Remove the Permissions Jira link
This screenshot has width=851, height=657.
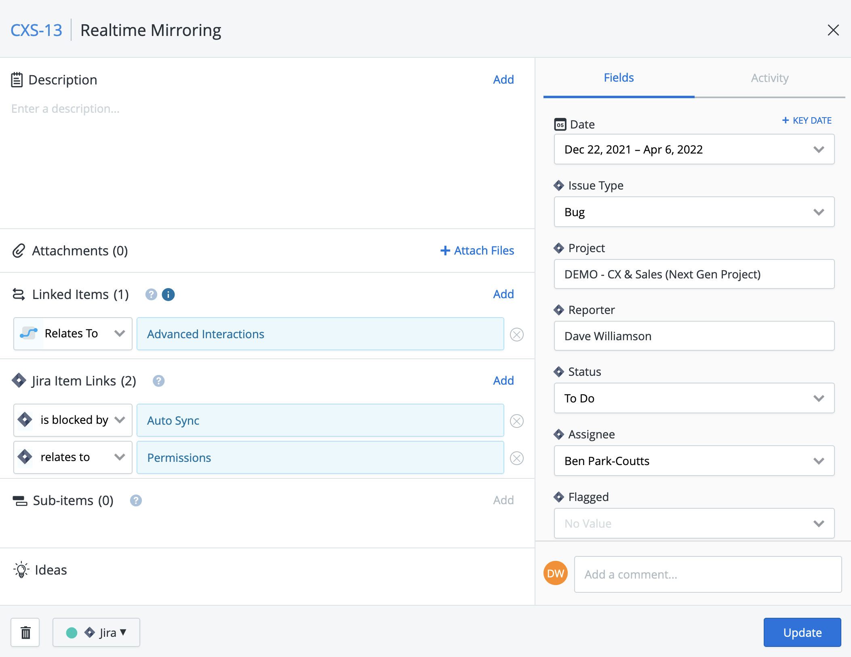coord(516,458)
